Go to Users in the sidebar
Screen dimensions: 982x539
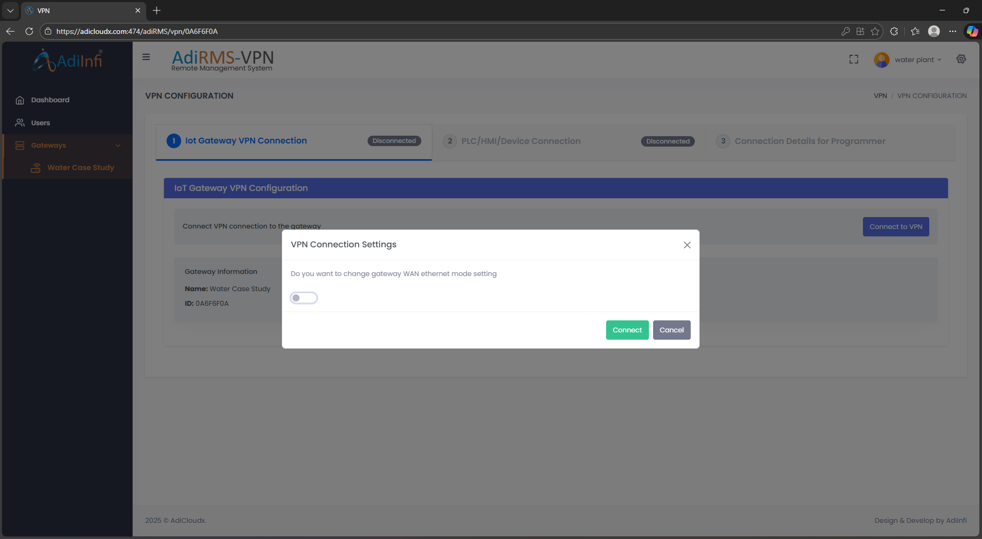(x=40, y=123)
